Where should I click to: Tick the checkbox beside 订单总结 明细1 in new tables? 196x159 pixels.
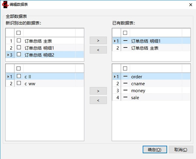tap(19, 48)
